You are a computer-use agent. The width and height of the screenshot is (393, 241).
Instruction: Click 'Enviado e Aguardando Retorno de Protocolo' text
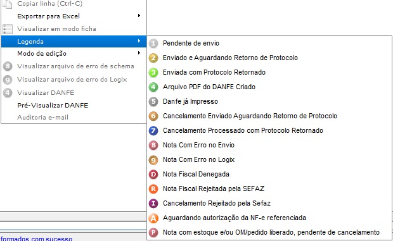230,58
